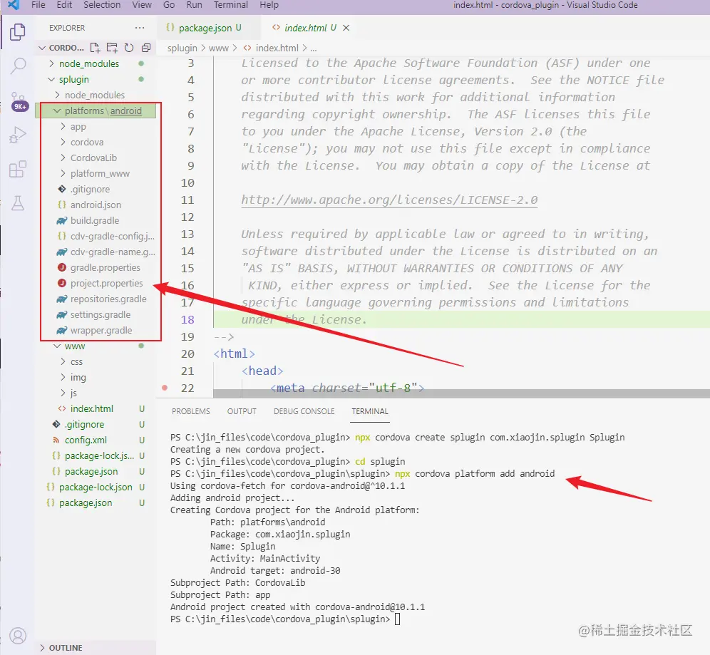Open the Search view in activity bar
The image size is (710, 655).
(18, 66)
